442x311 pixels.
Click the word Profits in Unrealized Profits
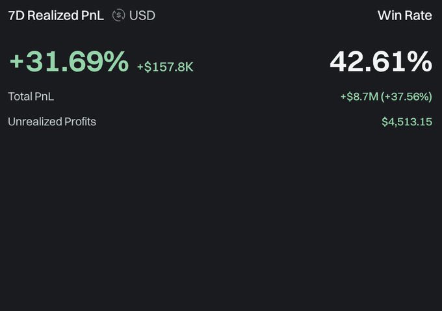tap(80, 121)
